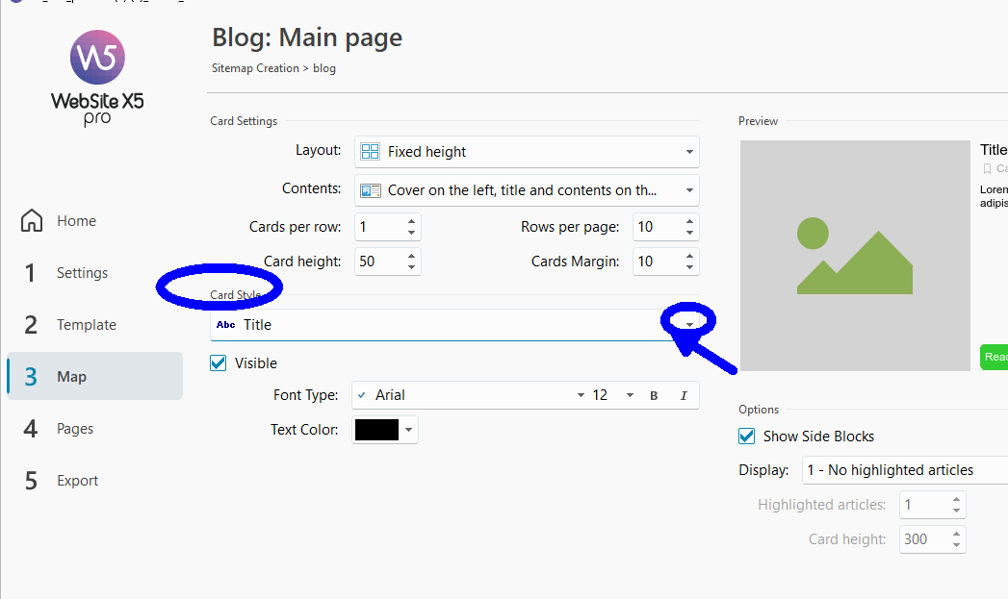Open the Arial font type dropdown
The width and height of the screenshot is (1008, 599).
580,395
